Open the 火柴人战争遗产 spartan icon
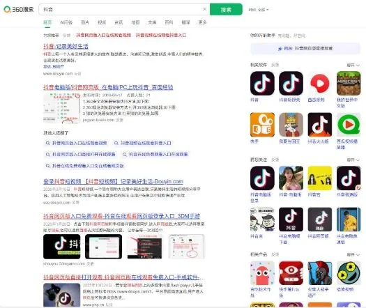 coord(319,273)
